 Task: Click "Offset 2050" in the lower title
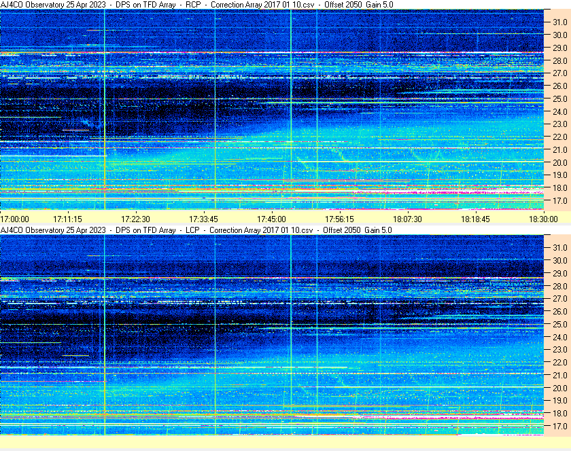tap(341, 230)
